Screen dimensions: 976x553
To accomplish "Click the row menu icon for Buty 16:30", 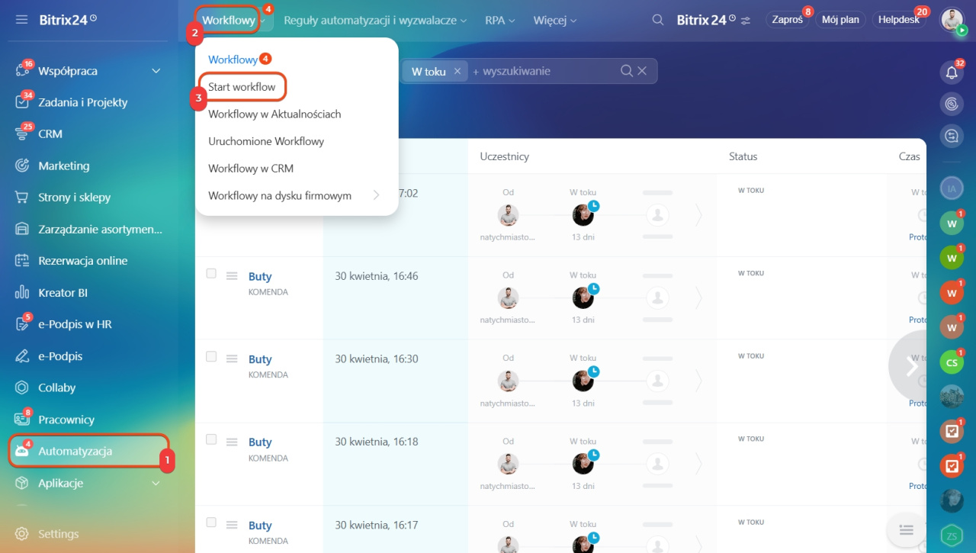I will coord(232,359).
